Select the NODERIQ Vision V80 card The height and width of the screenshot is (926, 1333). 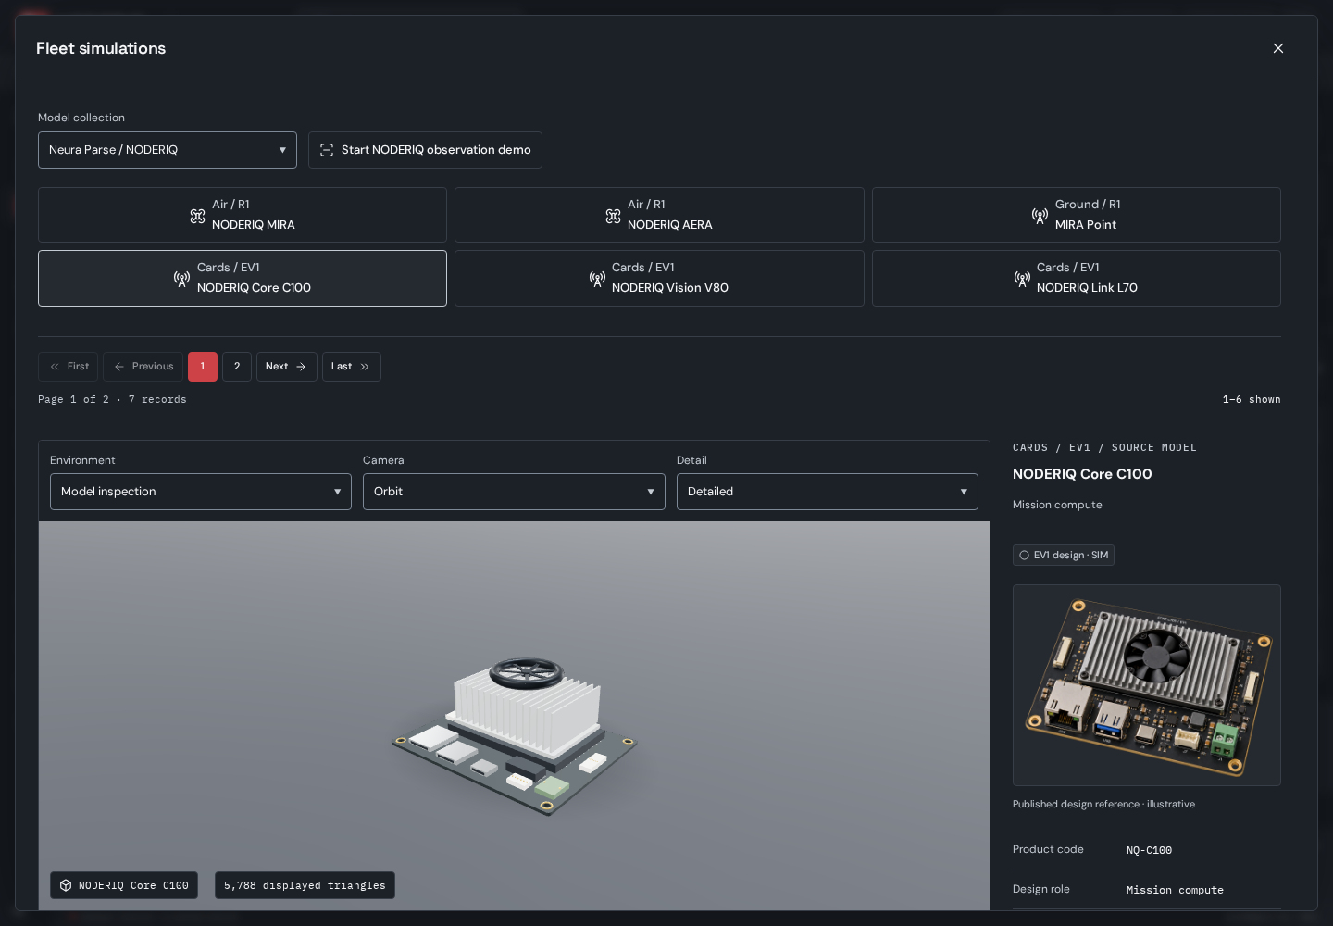[x=659, y=278]
